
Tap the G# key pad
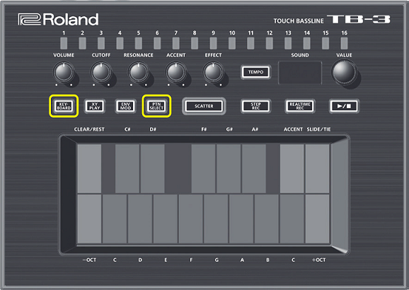tap(229, 169)
